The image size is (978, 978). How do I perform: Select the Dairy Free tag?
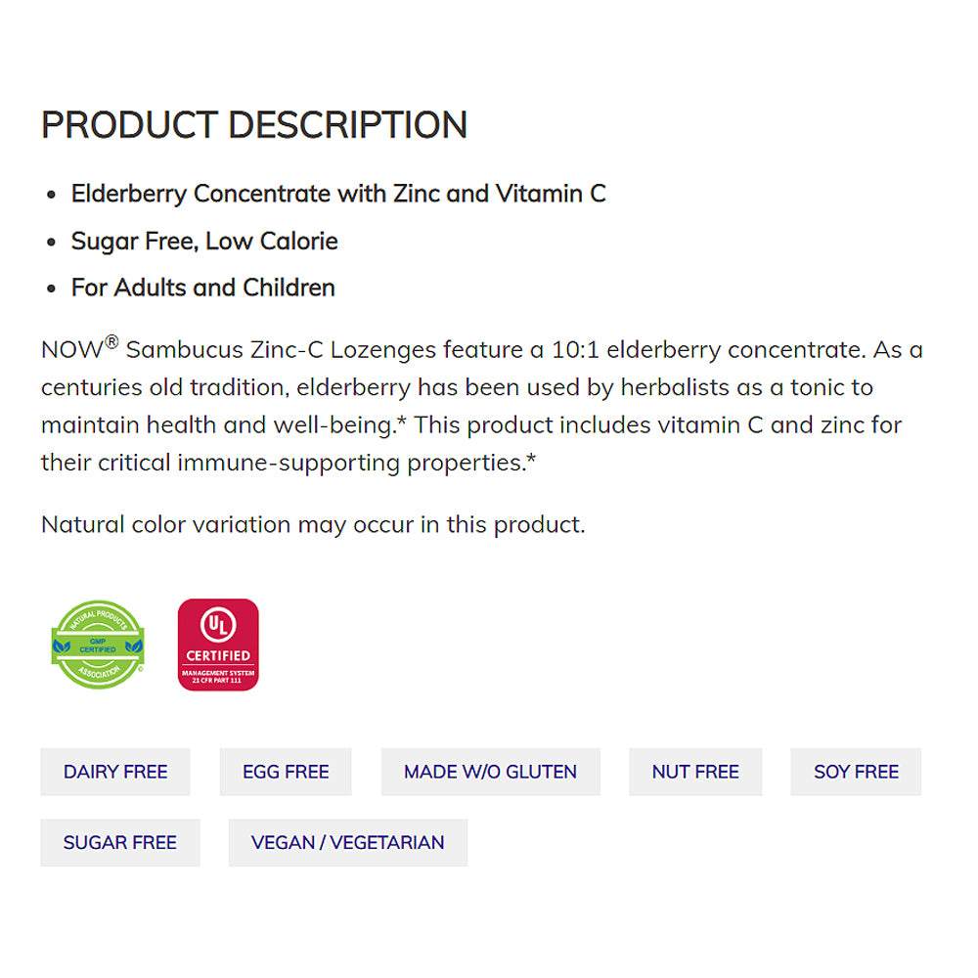click(115, 772)
